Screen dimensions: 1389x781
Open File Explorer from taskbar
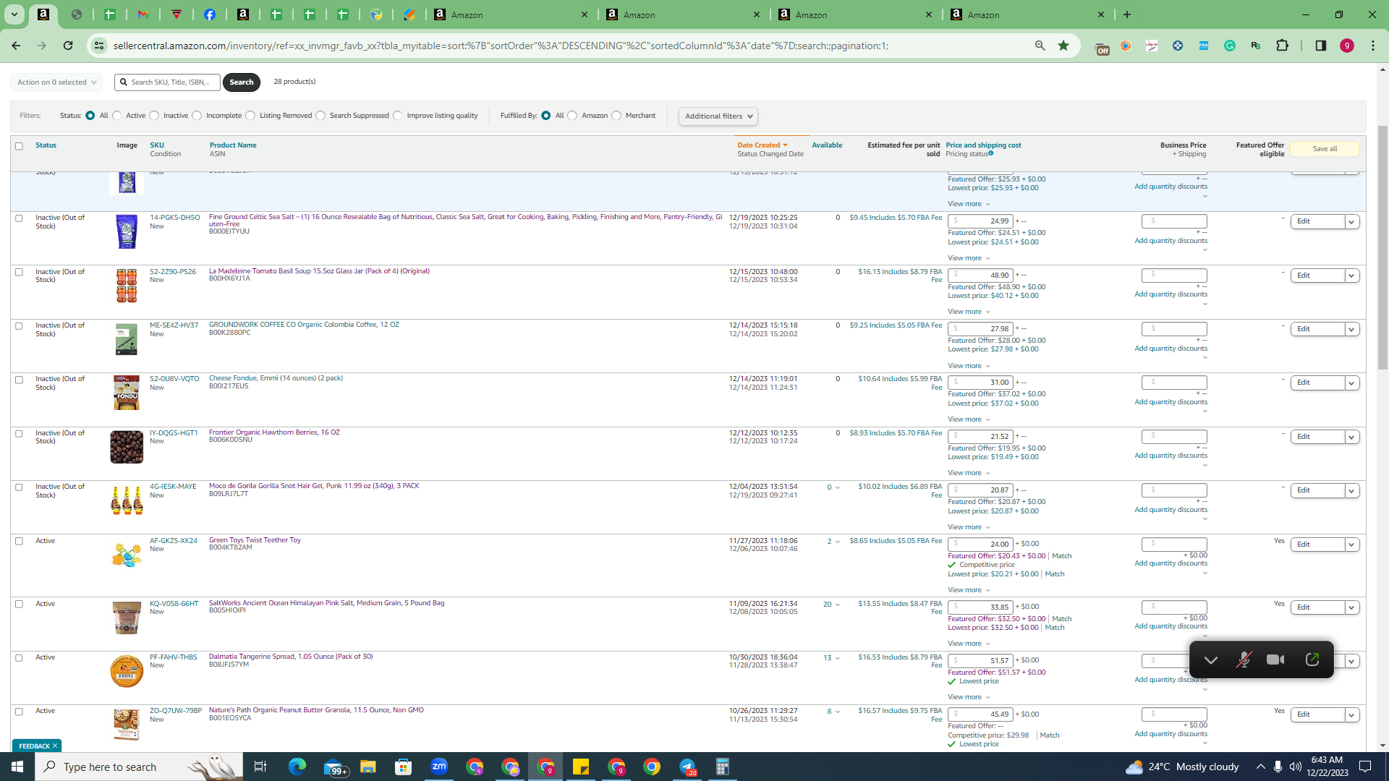(x=368, y=767)
